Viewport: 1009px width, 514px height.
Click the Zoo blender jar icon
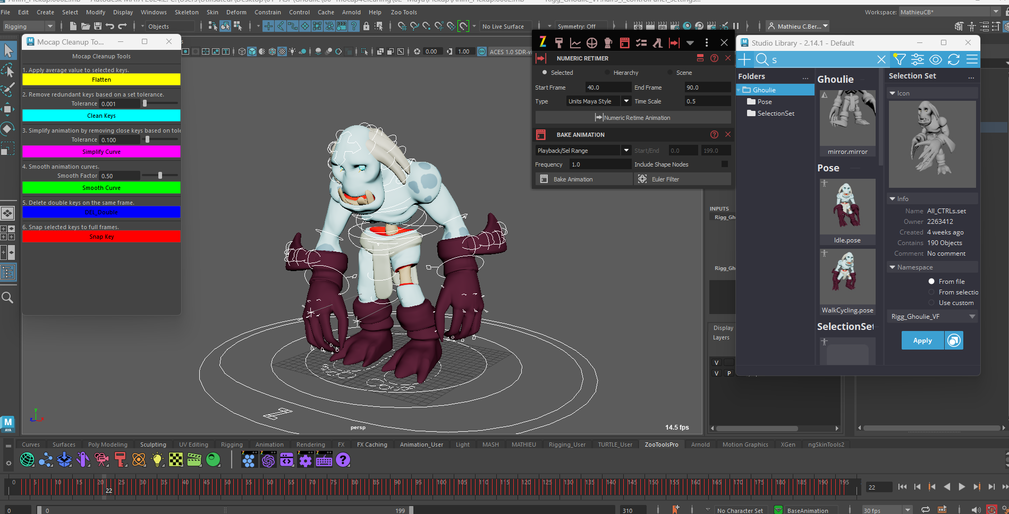pos(608,42)
